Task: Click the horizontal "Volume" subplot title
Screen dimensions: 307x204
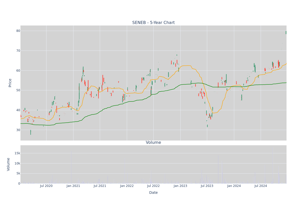Action: tap(153, 143)
